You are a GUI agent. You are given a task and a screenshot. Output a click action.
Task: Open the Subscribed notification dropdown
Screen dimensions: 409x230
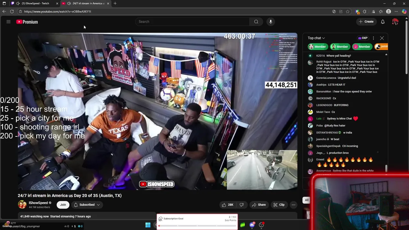click(x=87, y=205)
